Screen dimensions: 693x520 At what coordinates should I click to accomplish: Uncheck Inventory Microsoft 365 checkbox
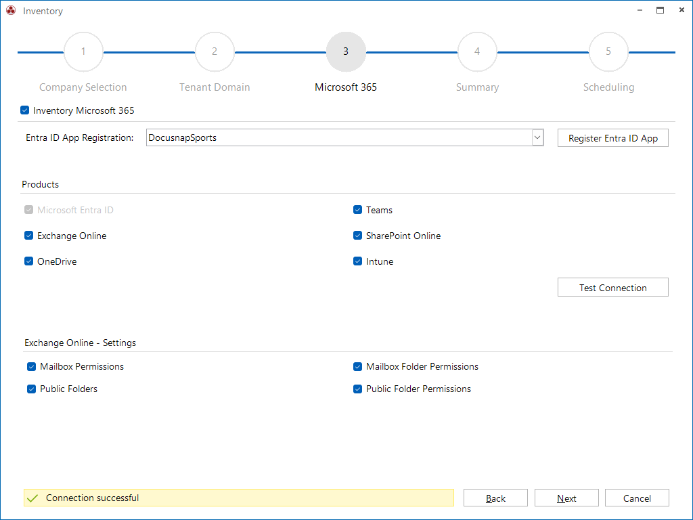coord(25,110)
